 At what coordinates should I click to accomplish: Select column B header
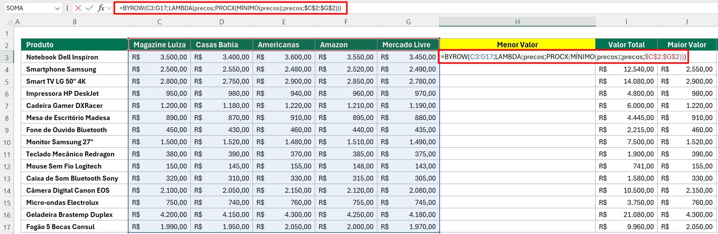click(x=75, y=22)
